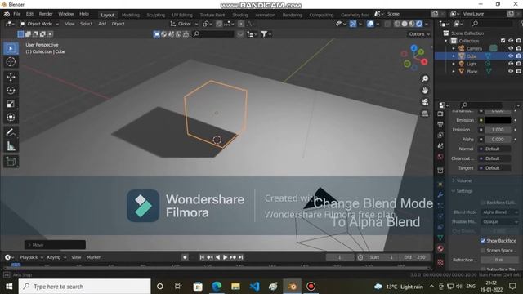Open the Render properties tab icon
Screen dimensions: 523x294
pyautogui.click(x=440, y=114)
